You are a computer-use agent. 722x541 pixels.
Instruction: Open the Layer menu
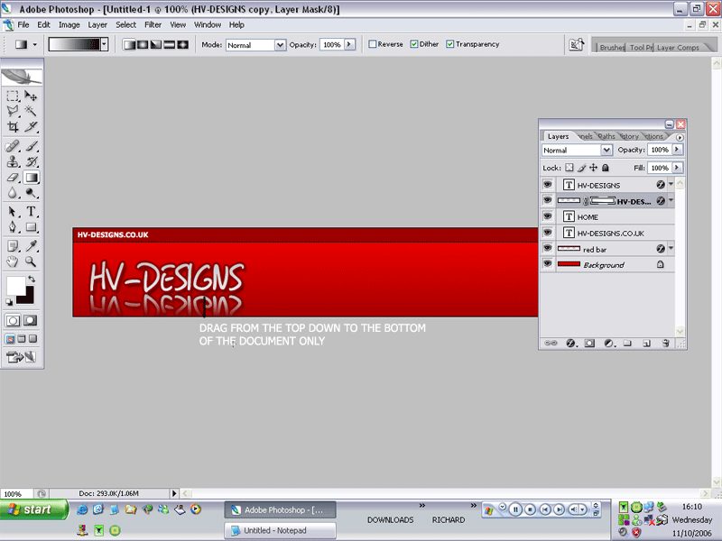point(97,25)
